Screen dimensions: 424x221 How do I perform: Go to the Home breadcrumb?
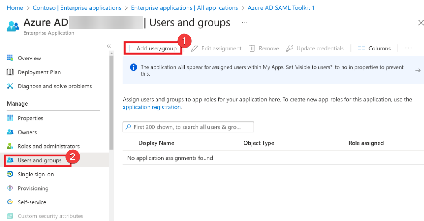point(15,8)
